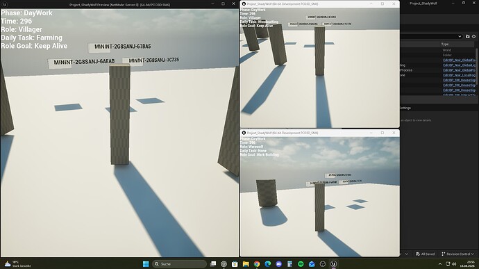The width and height of the screenshot is (479, 269).
Task: Open the Mail app in the taskbar
Action: (312, 264)
